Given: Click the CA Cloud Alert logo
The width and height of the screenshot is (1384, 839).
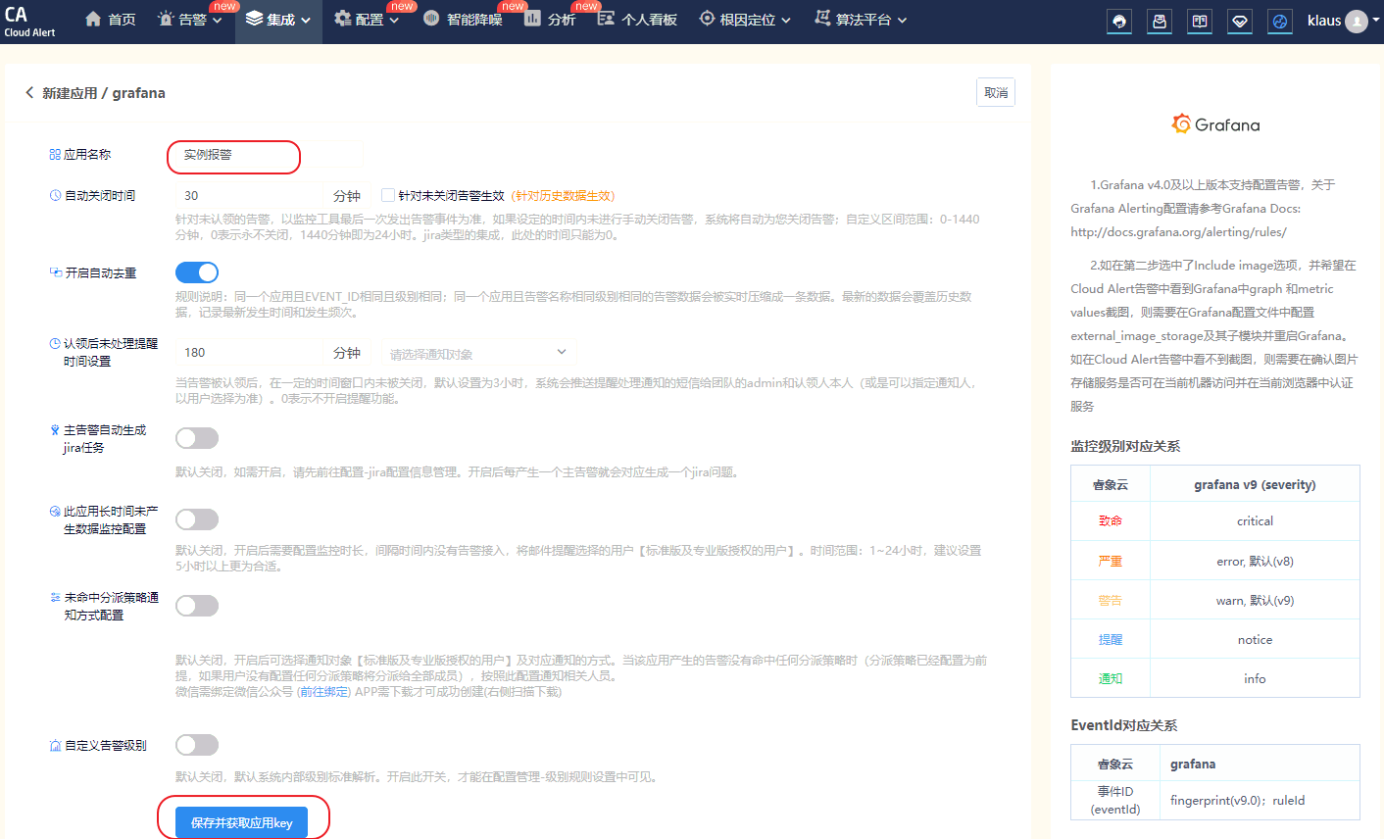Looking at the screenshot, I should coord(28,21).
